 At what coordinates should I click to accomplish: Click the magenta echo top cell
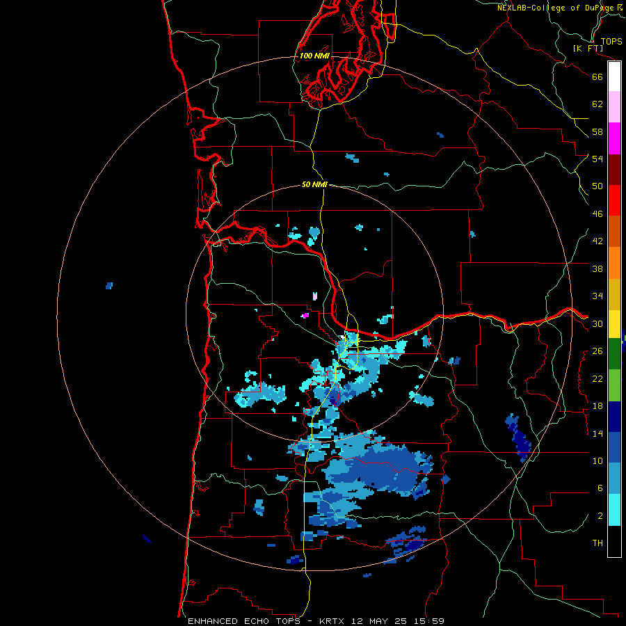point(305,315)
